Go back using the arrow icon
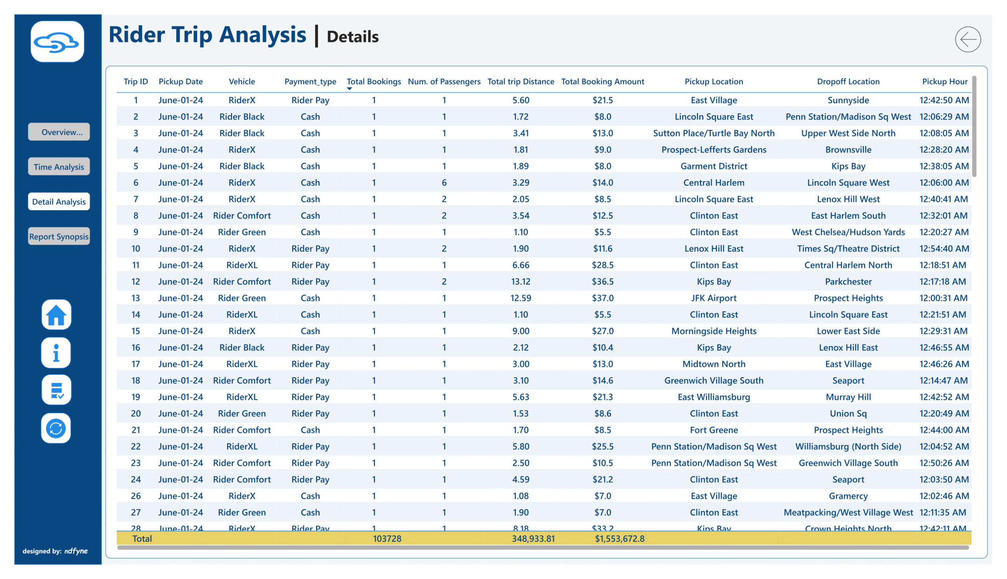The width and height of the screenshot is (1007, 579). [968, 39]
